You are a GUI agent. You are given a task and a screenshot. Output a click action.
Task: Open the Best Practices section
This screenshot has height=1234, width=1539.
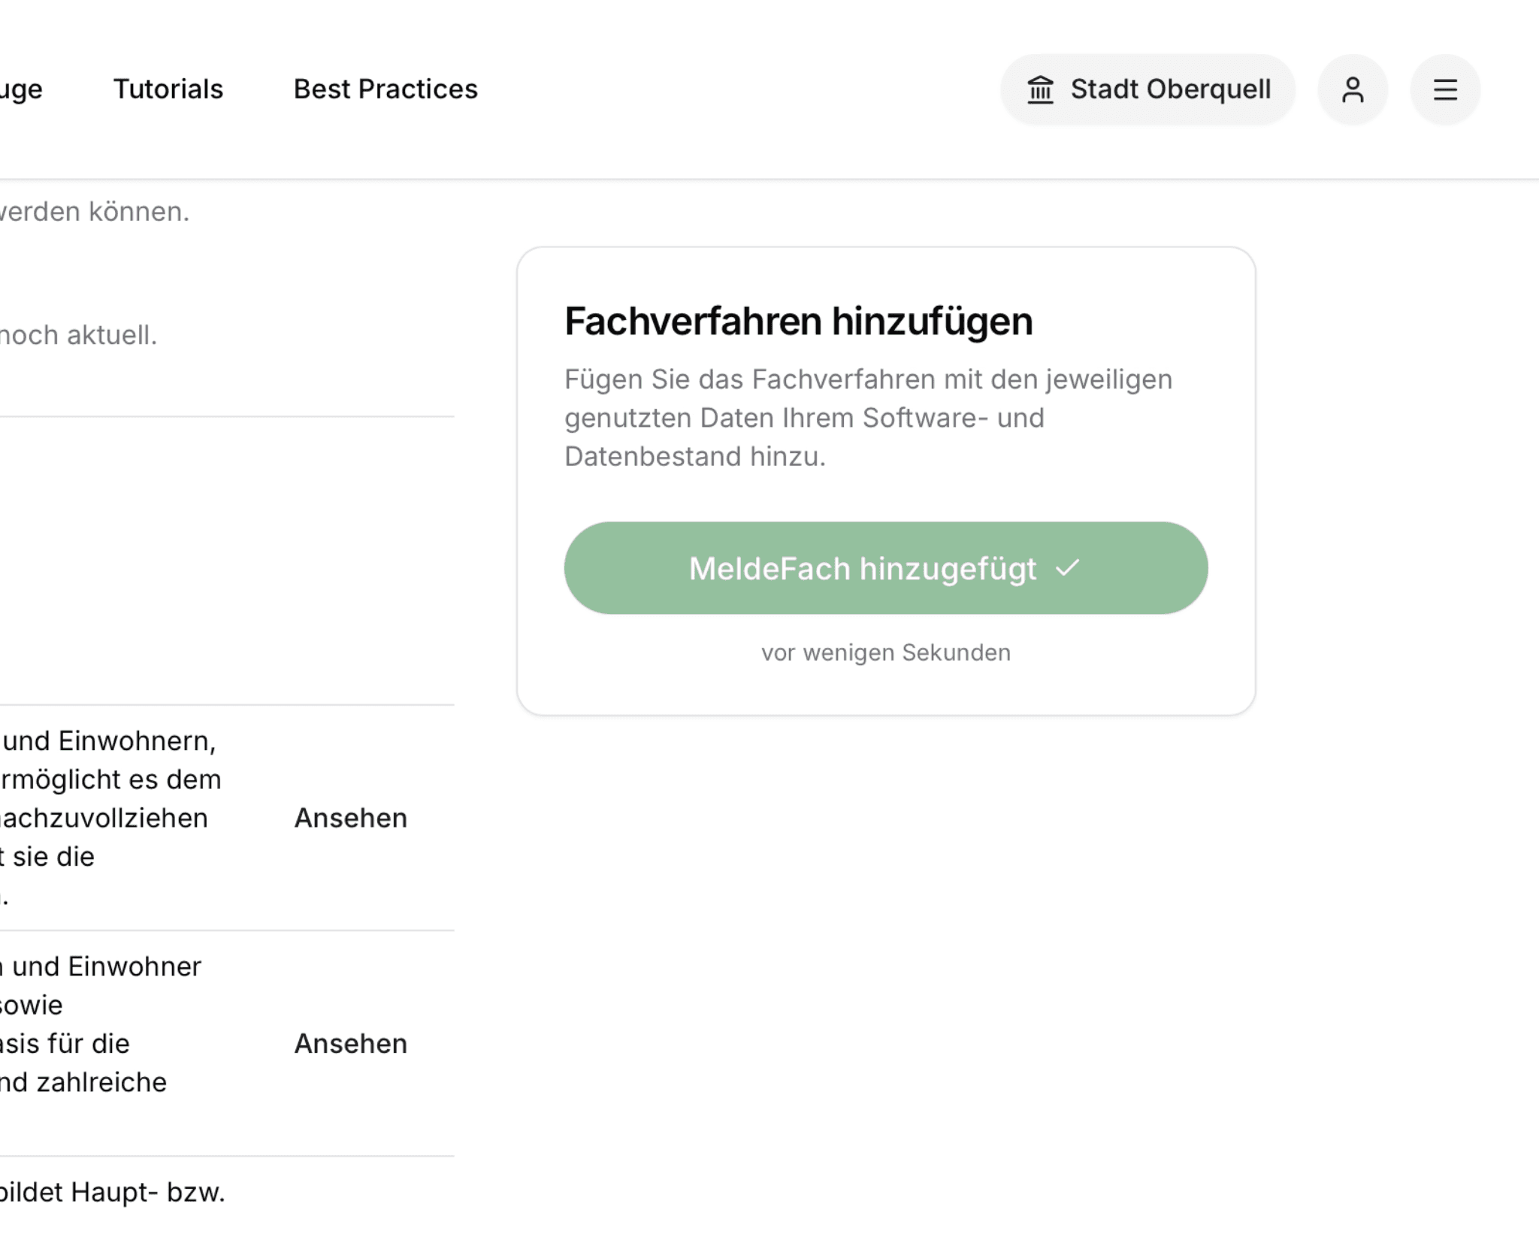coord(385,89)
